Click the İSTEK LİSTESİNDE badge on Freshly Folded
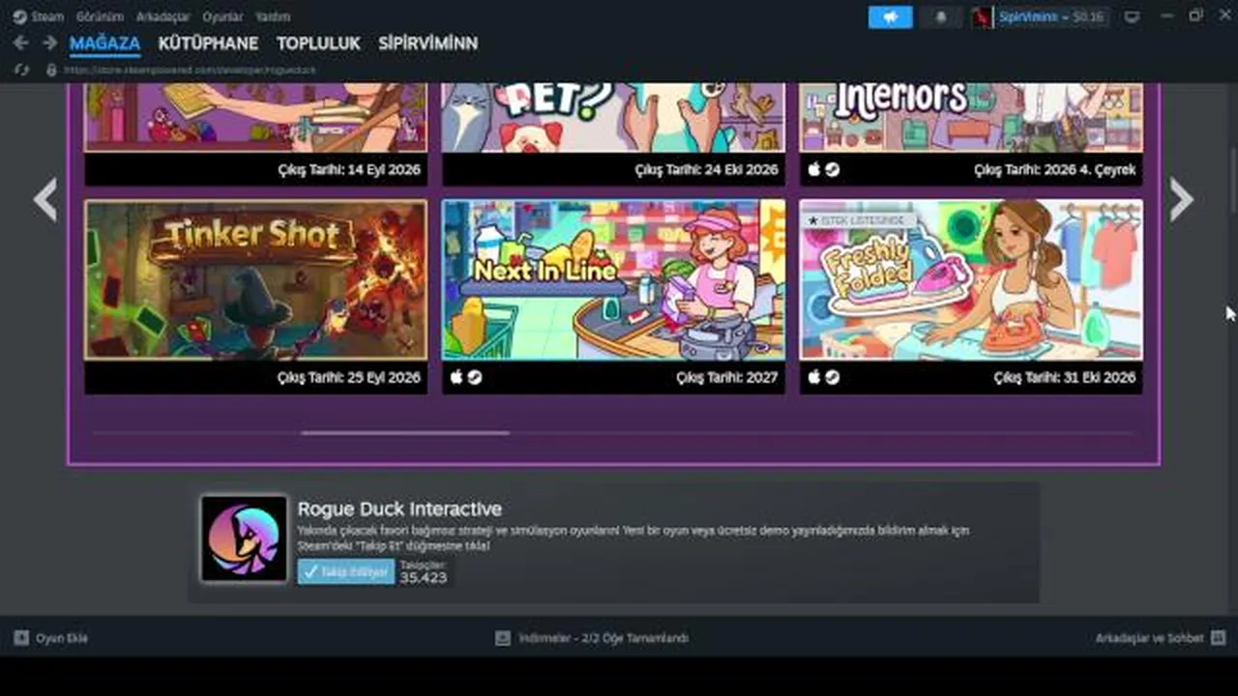Screen dimensions: 1238x696 (x=859, y=220)
